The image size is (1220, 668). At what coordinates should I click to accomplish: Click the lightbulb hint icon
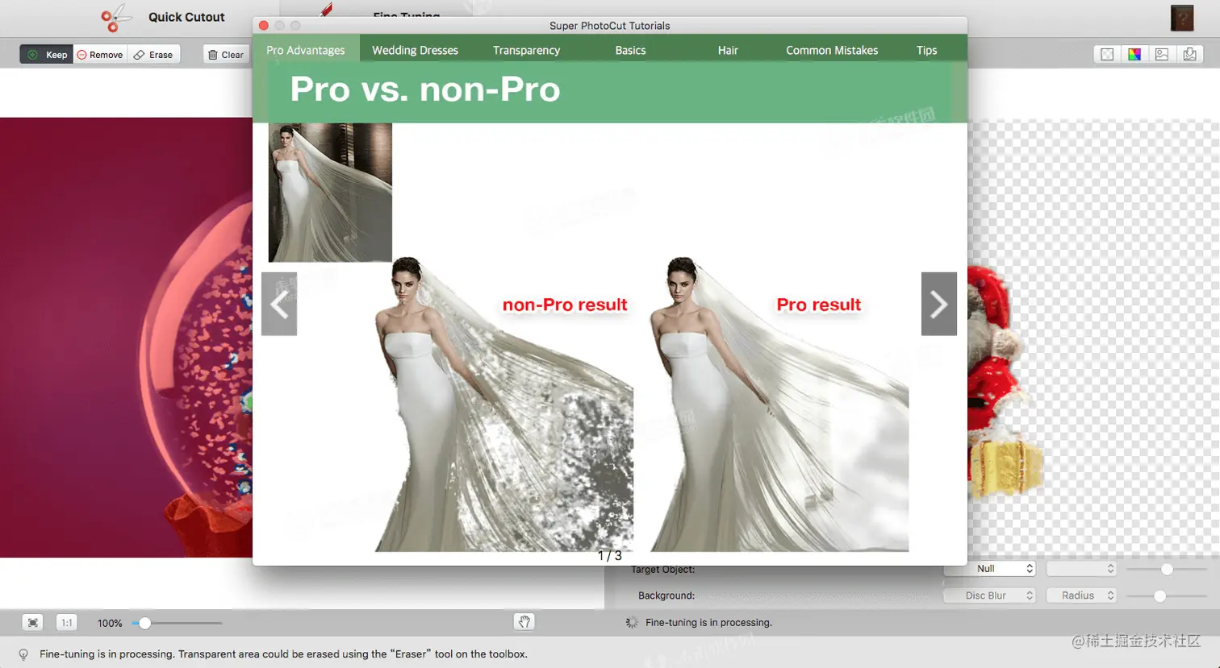(x=23, y=654)
